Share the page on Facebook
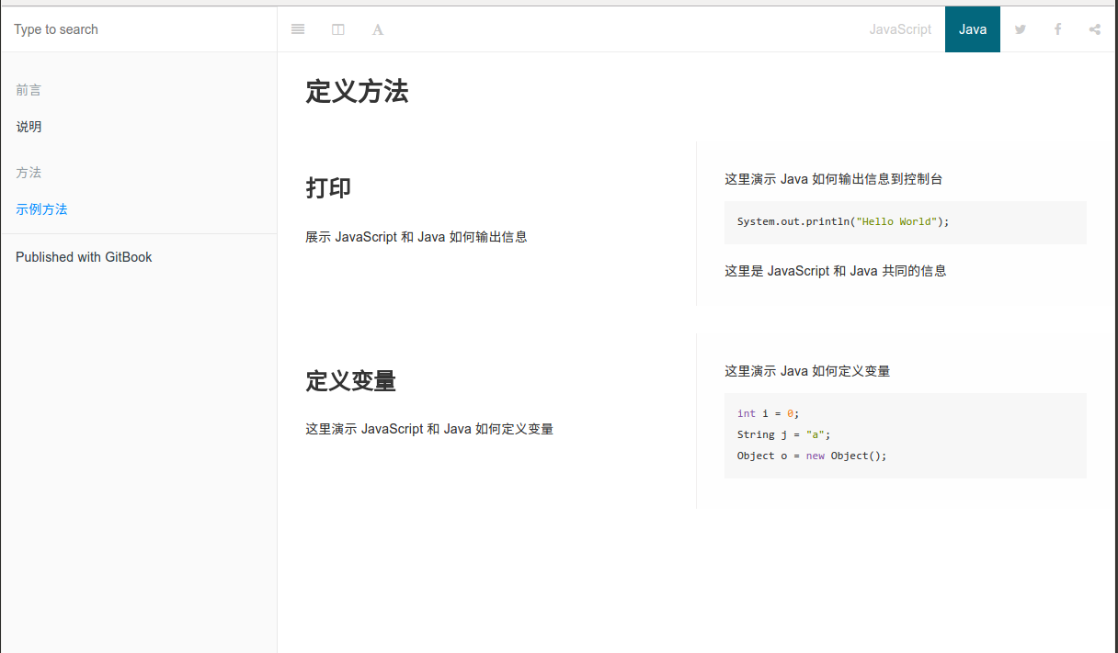 click(1057, 29)
